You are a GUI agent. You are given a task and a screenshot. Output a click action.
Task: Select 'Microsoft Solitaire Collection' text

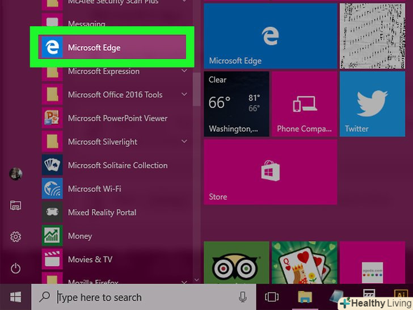118,165
